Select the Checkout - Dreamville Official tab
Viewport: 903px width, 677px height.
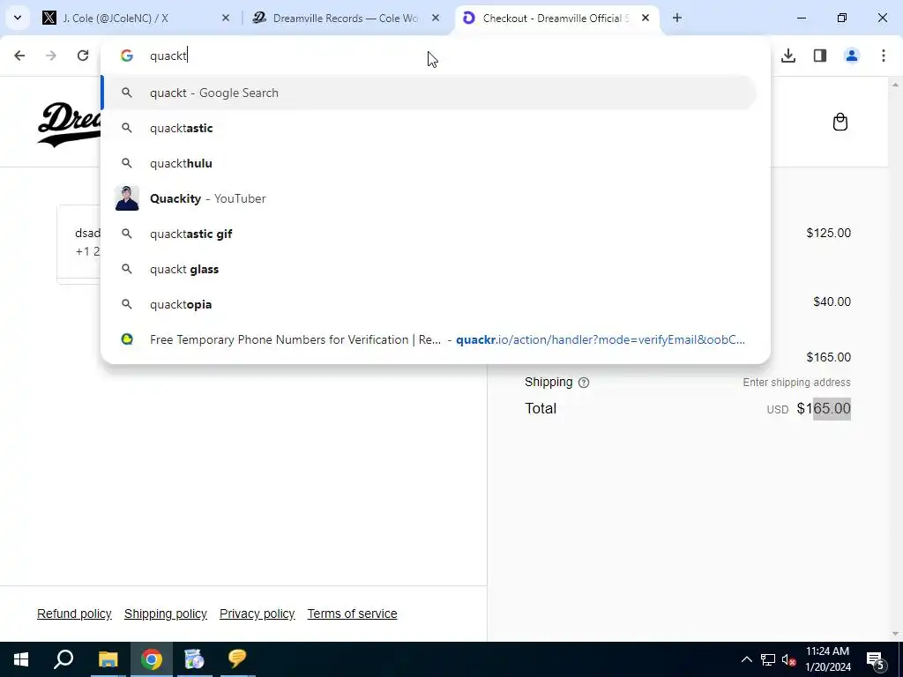(556, 18)
